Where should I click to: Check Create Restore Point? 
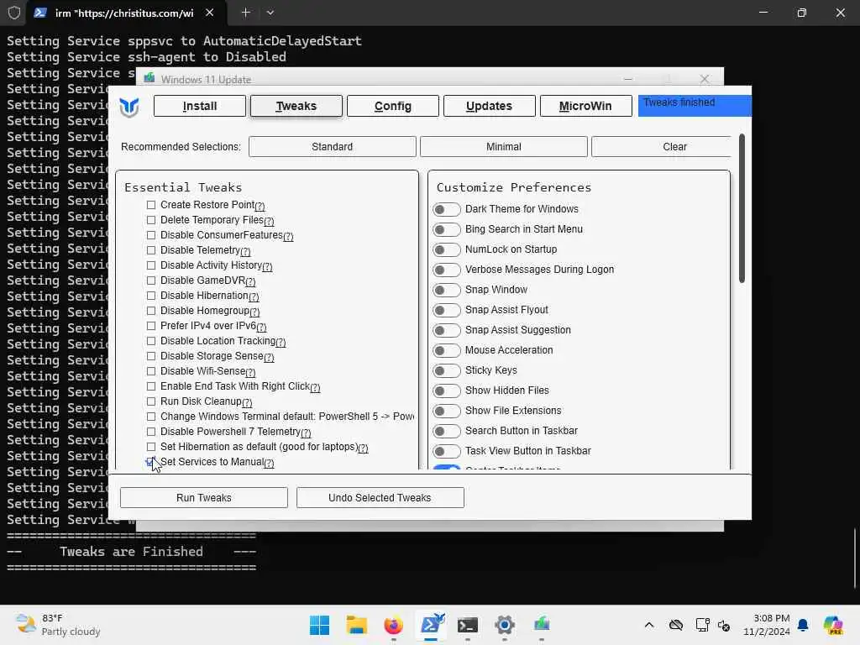(151, 205)
